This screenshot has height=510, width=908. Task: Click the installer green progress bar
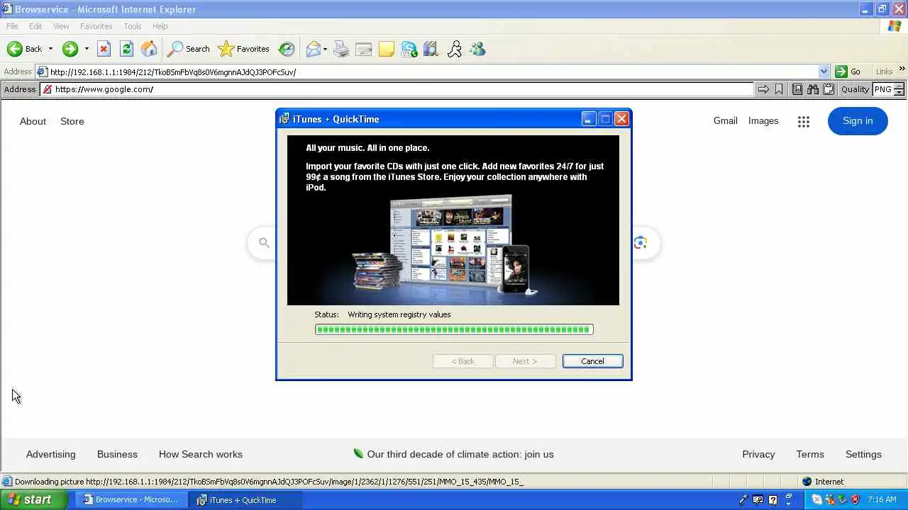tap(454, 329)
